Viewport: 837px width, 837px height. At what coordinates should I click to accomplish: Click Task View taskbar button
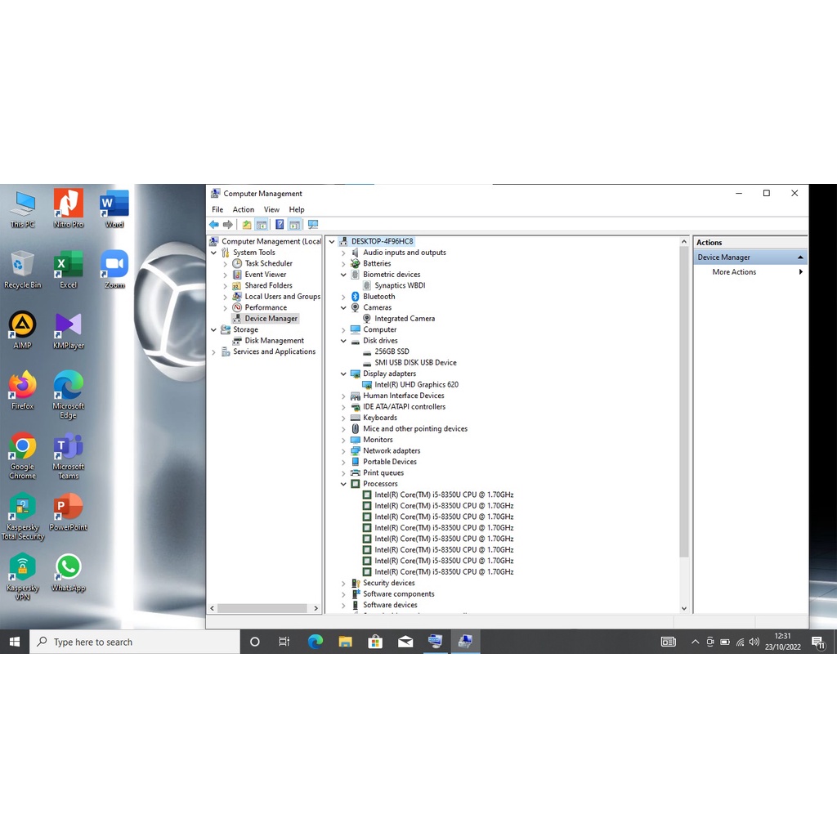pyautogui.click(x=284, y=642)
